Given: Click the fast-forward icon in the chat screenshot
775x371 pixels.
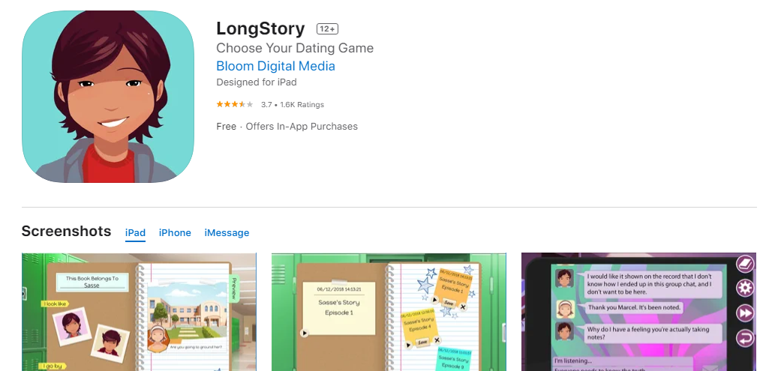Looking at the screenshot, I should 744,313.
